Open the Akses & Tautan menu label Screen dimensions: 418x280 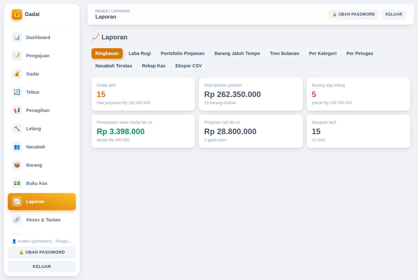pyautogui.click(x=43, y=220)
